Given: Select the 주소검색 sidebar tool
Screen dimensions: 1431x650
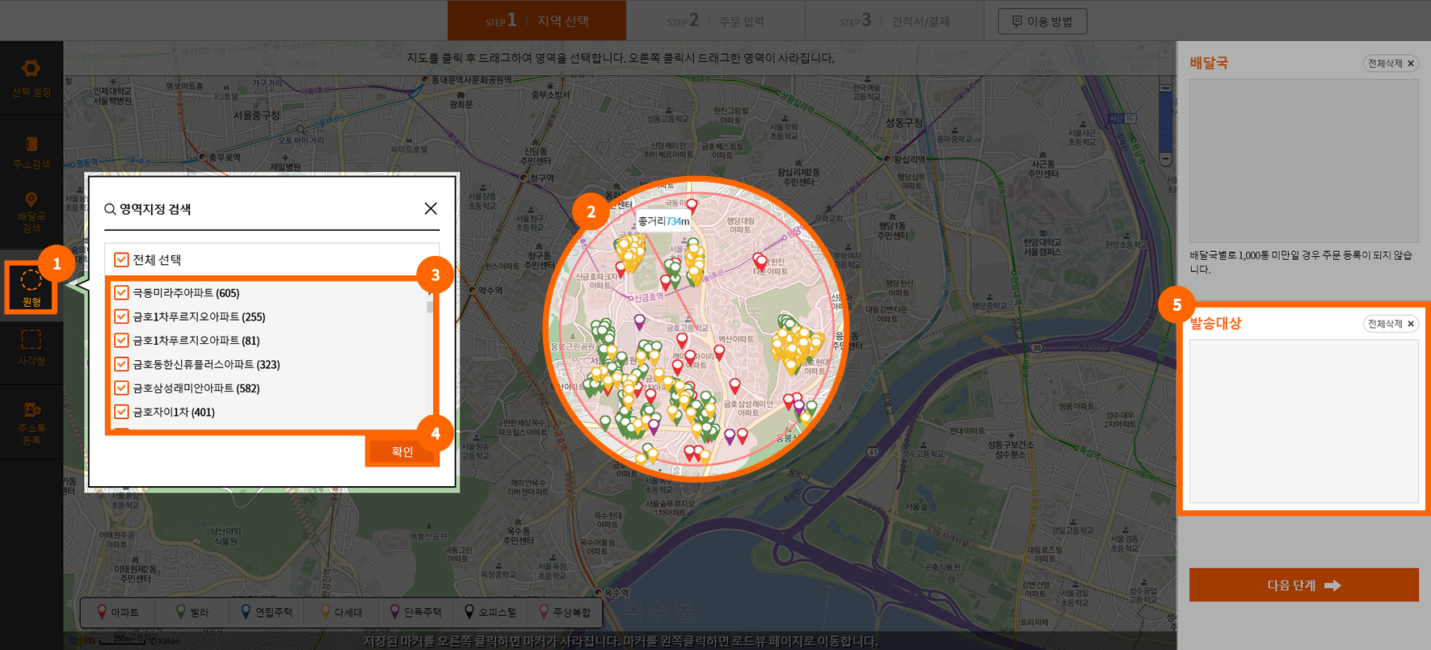Looking at the screenshot, I should (31, 152).
